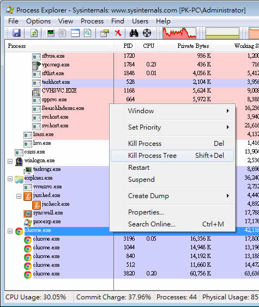Collapse the explorer.exe tree node
Image resolution: width=259 pixels, height=307 pixels.
(x=10, y=179)
